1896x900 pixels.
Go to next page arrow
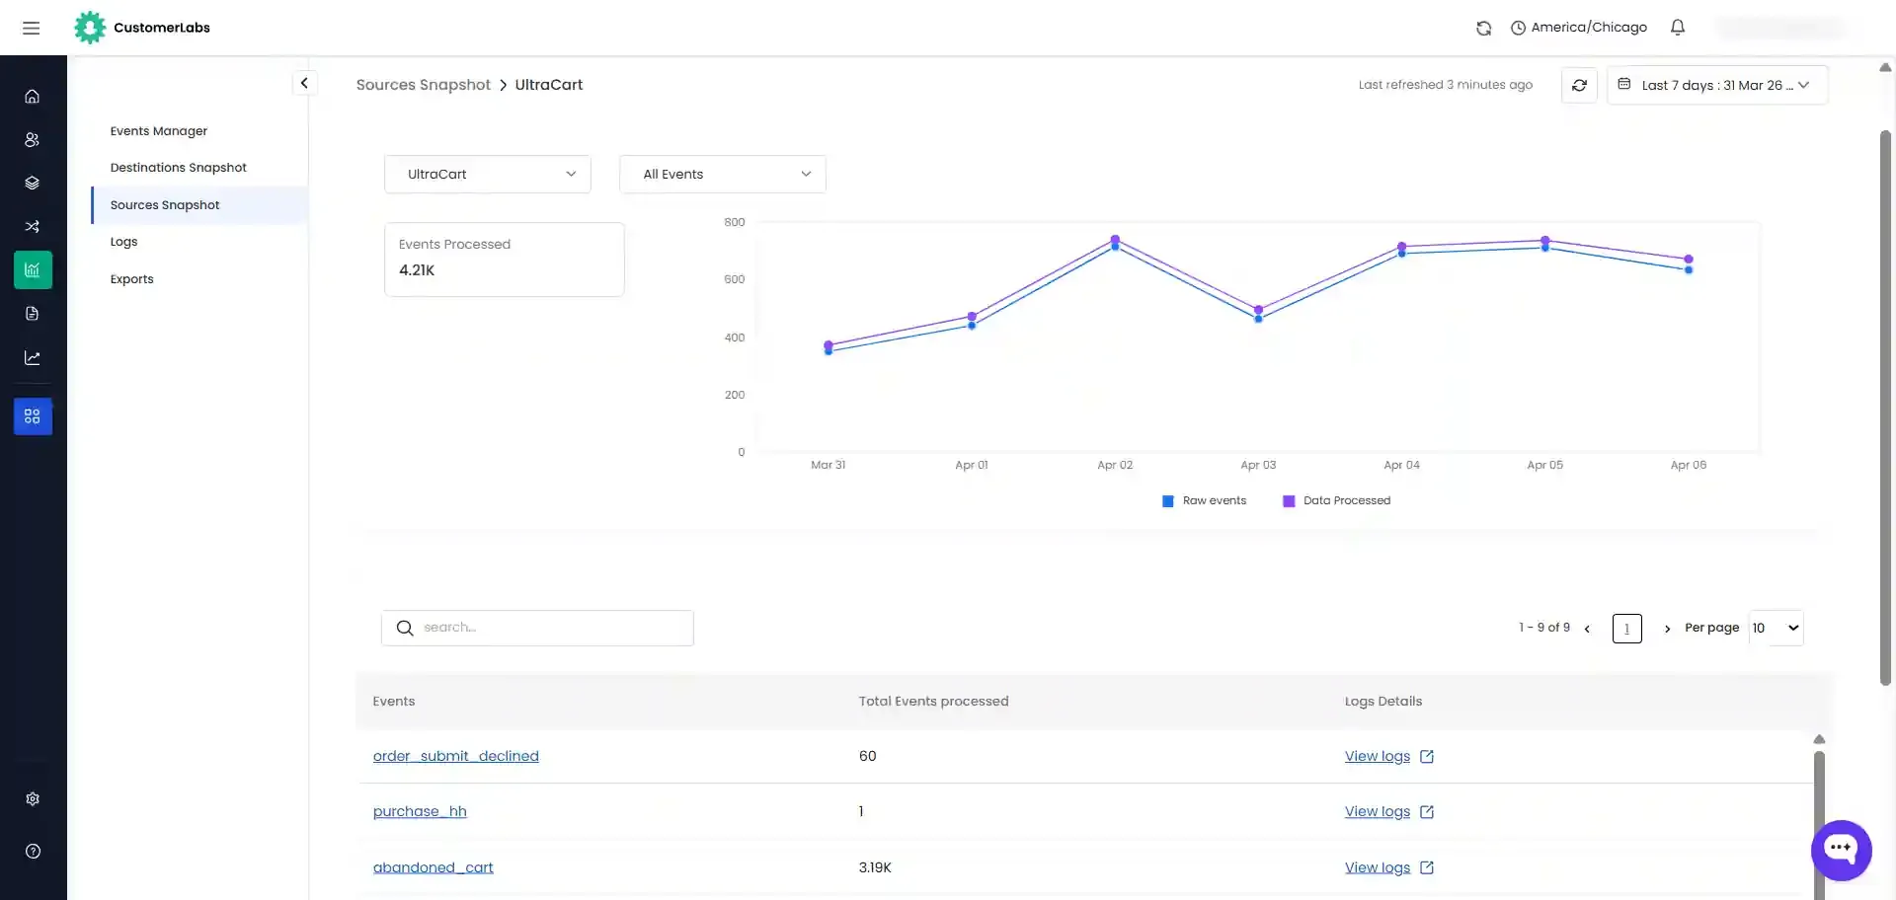click(1667, 629)
